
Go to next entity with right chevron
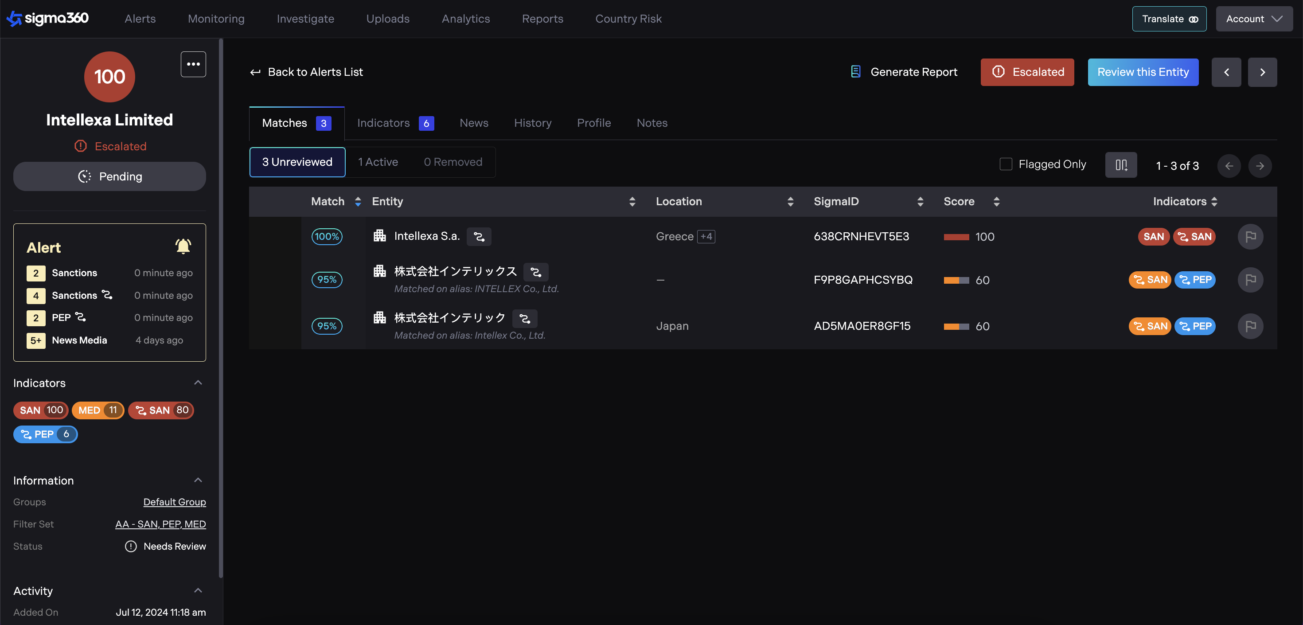pos(1262,72)
